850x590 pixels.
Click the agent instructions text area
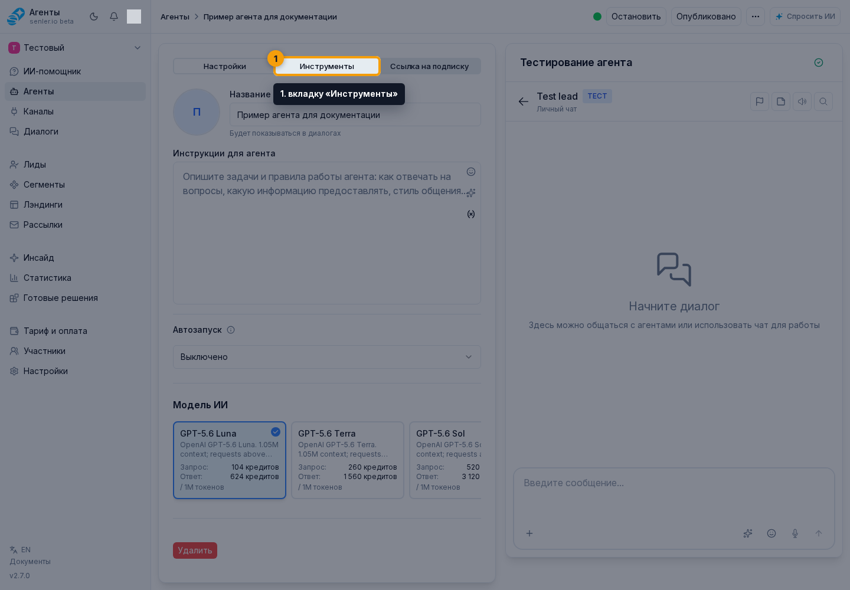[x=327, y=234]
